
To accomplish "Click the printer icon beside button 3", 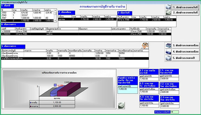I will pos(168,46).
